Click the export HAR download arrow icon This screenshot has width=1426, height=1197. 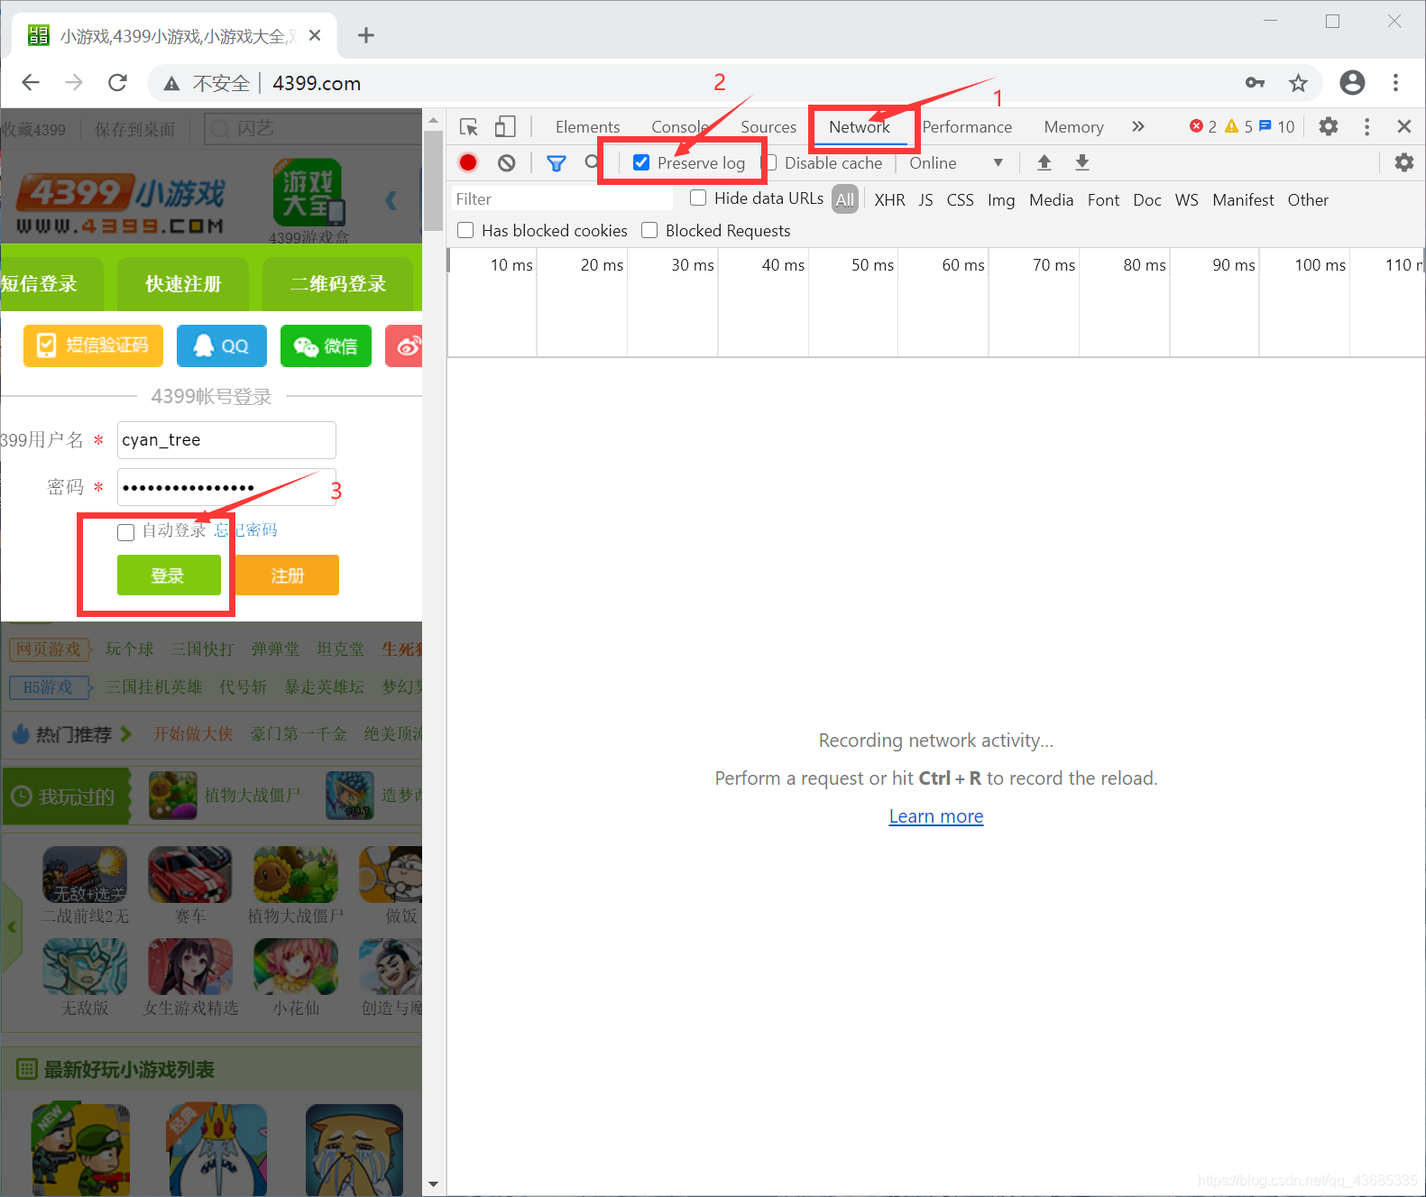click(x=1082, y=162)
